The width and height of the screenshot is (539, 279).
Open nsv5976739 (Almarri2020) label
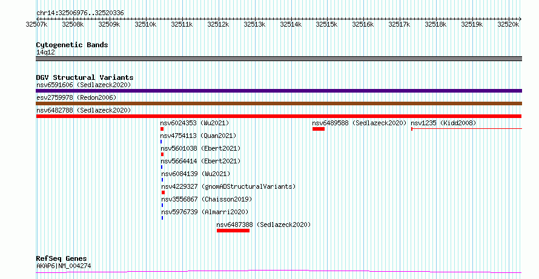pos(205,212)
